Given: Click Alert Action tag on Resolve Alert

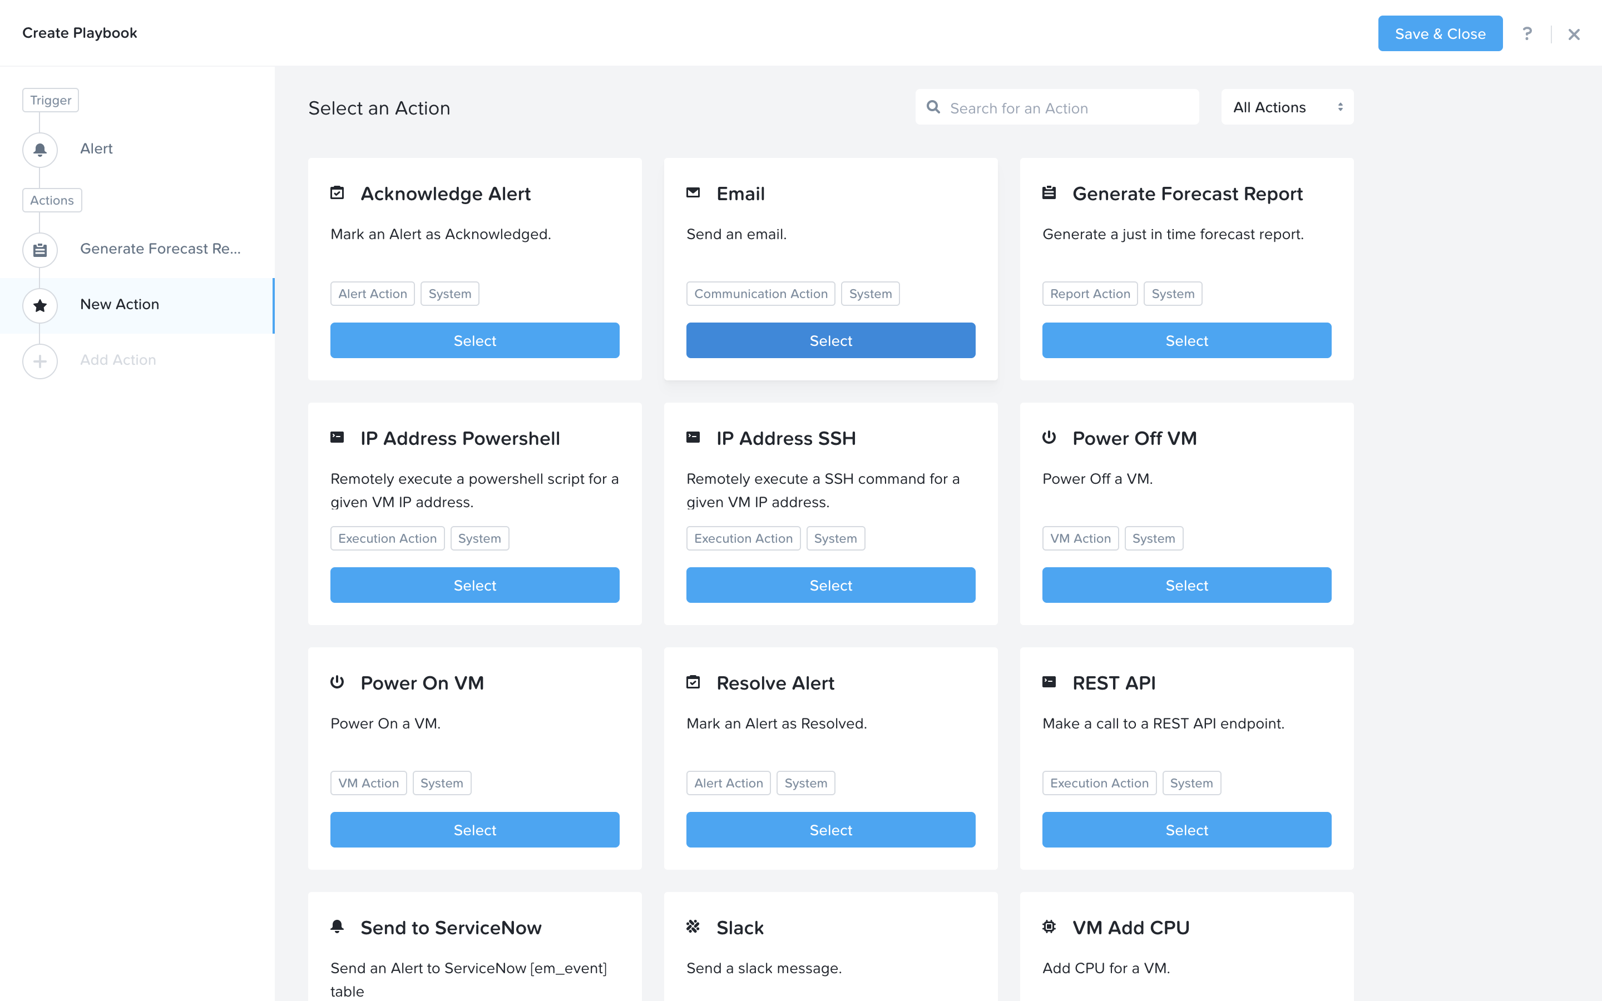Looking at the screenshot, I should [x=728, y=783].
